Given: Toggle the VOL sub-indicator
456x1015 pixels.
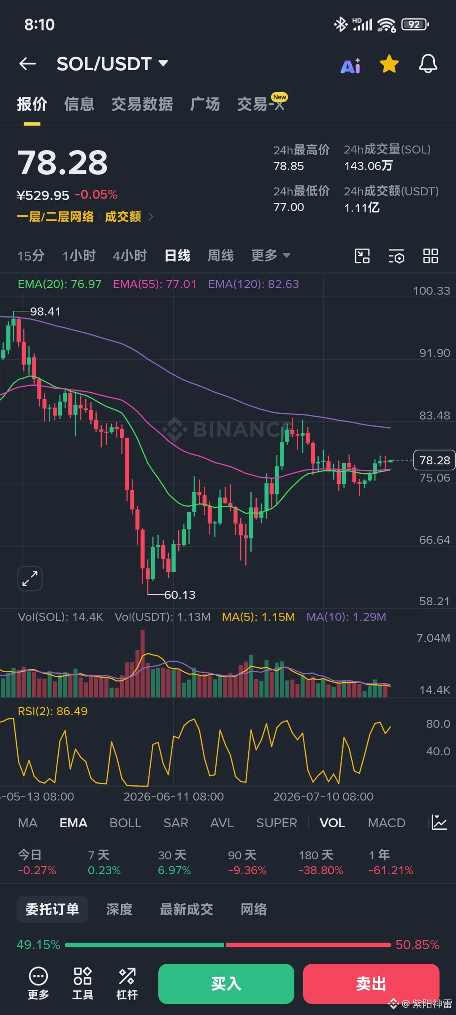Looking at the screenshot, I should point(332,823).
